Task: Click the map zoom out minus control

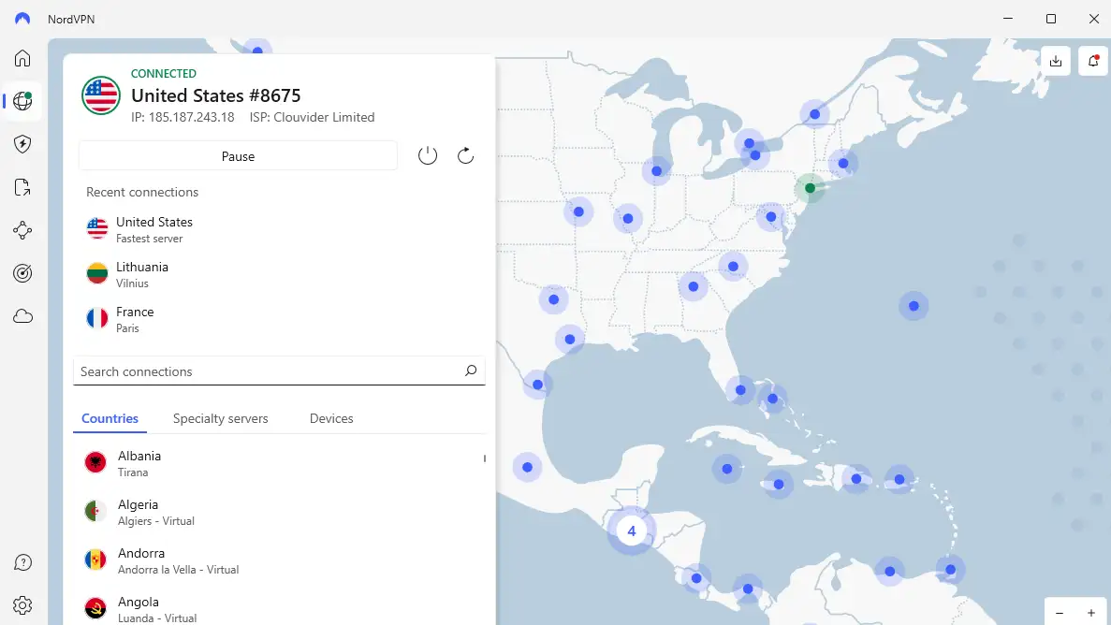Action: [x=1060, y=613]
